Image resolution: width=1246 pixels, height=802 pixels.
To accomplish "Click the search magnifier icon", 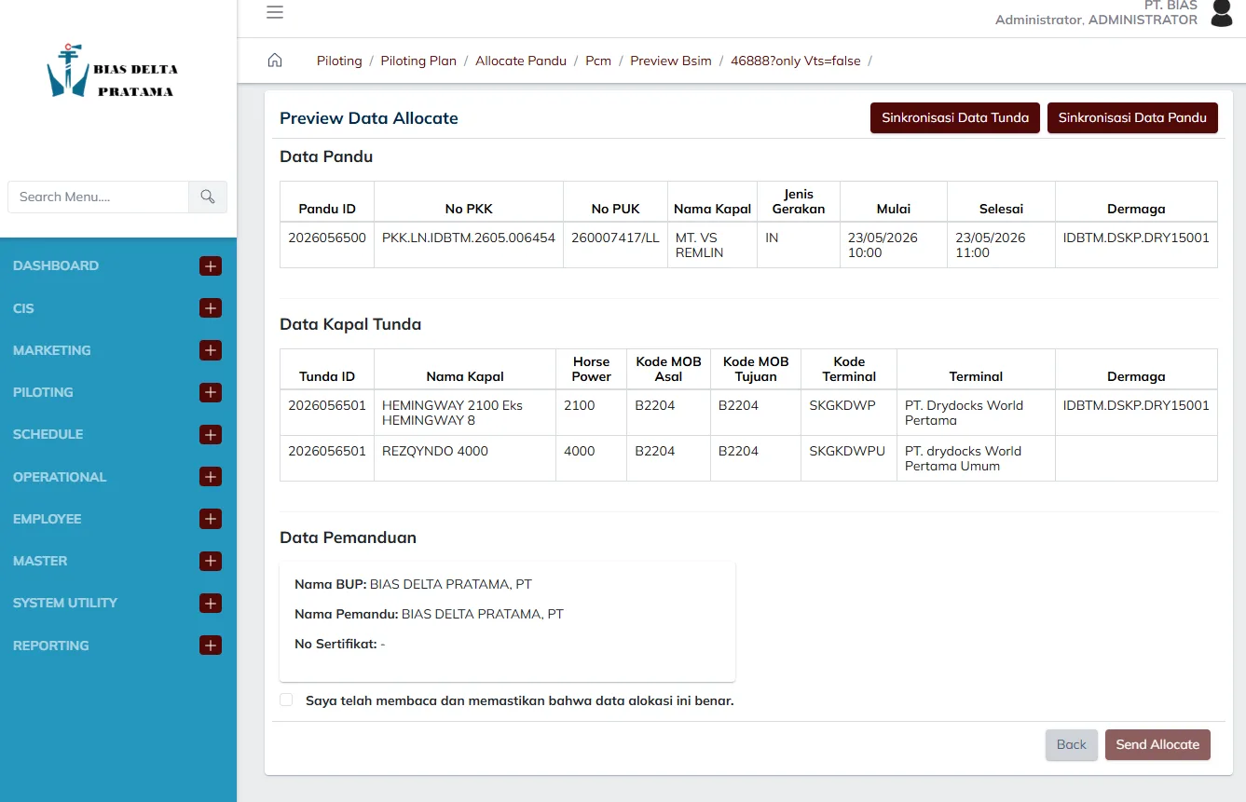I will click(x=208, y=197).
